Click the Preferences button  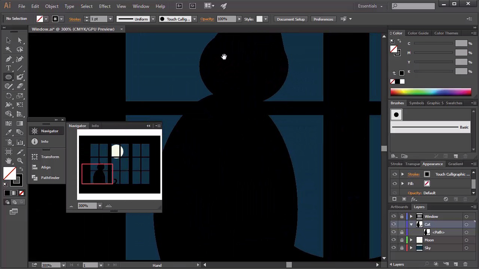click(323, 19)
